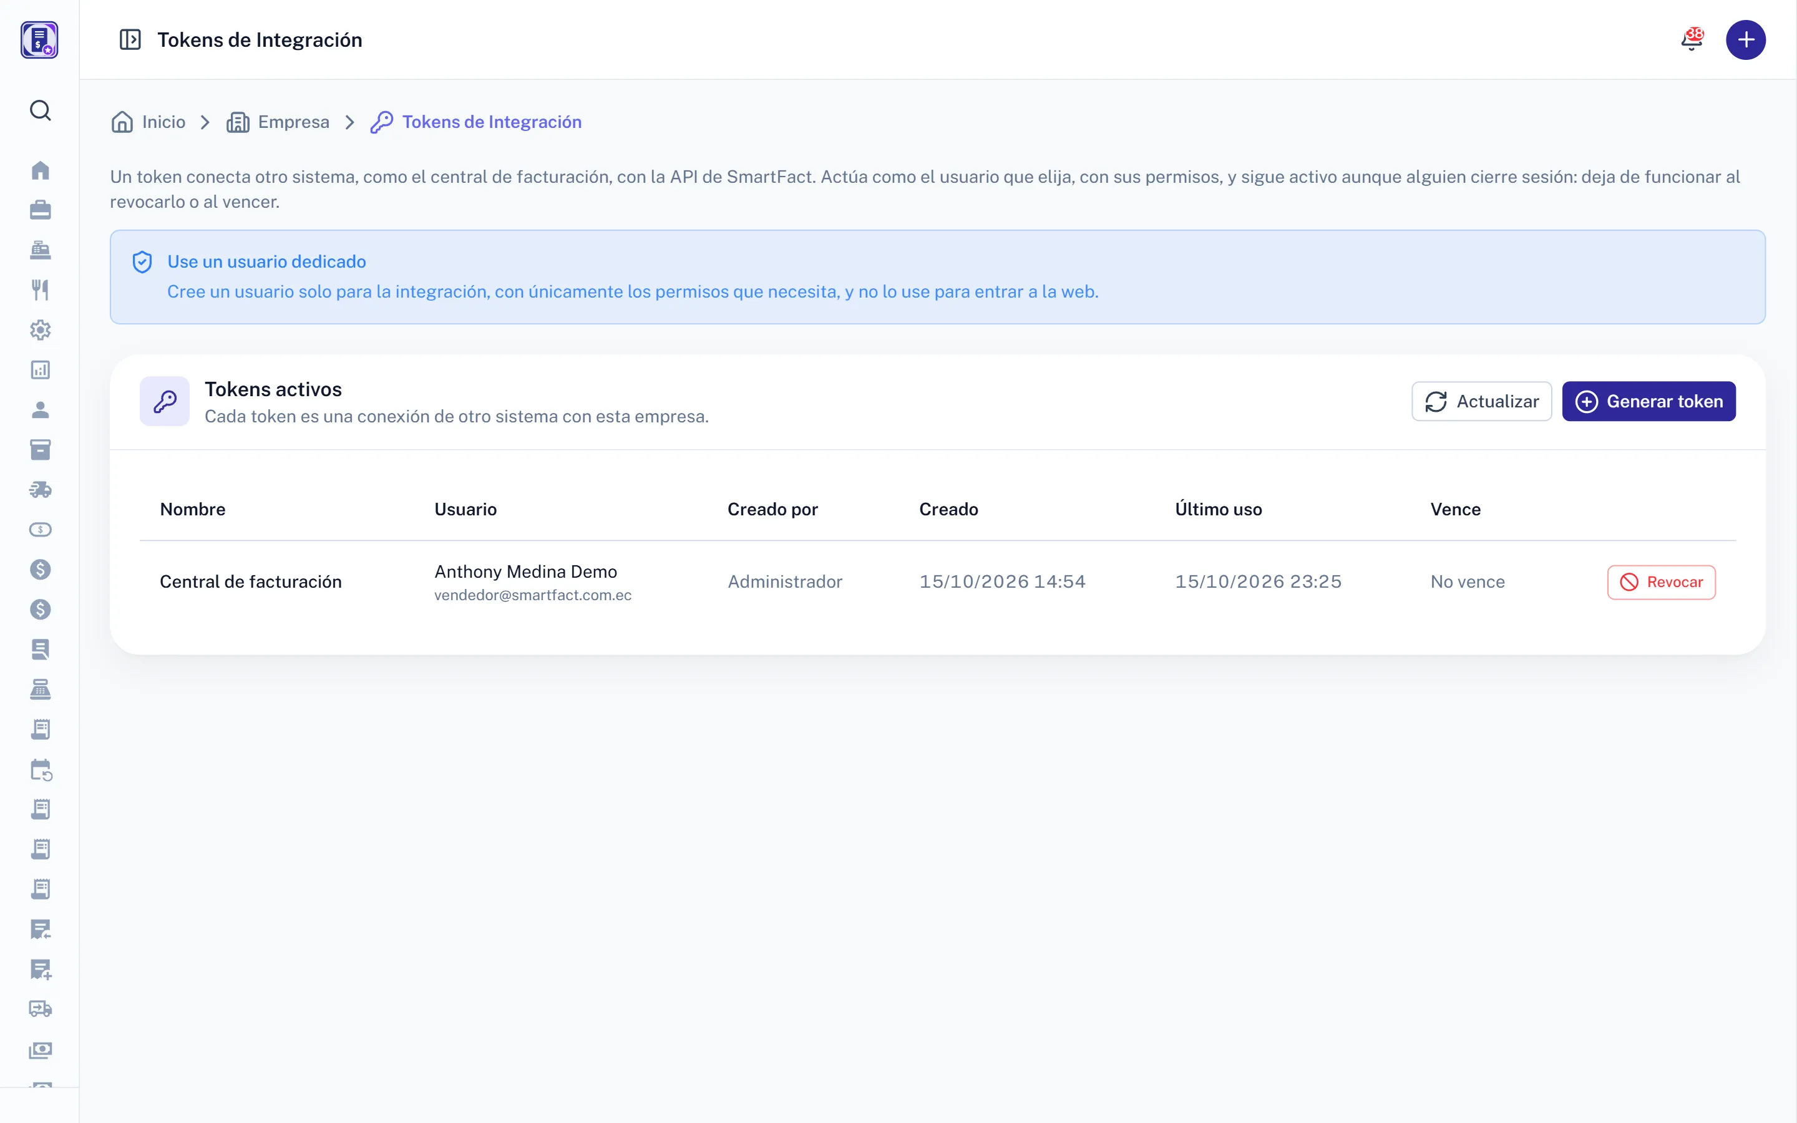The width and height of the screenshot is (1797, 1123).
Task: Open the briefcase icon in the sidebar
Action: 40,210
